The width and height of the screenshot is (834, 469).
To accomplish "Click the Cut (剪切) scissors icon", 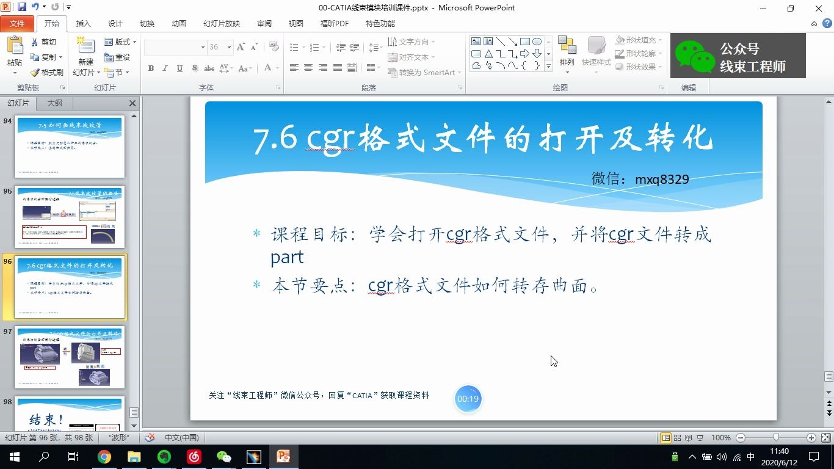I will click(x=35, y=42).
